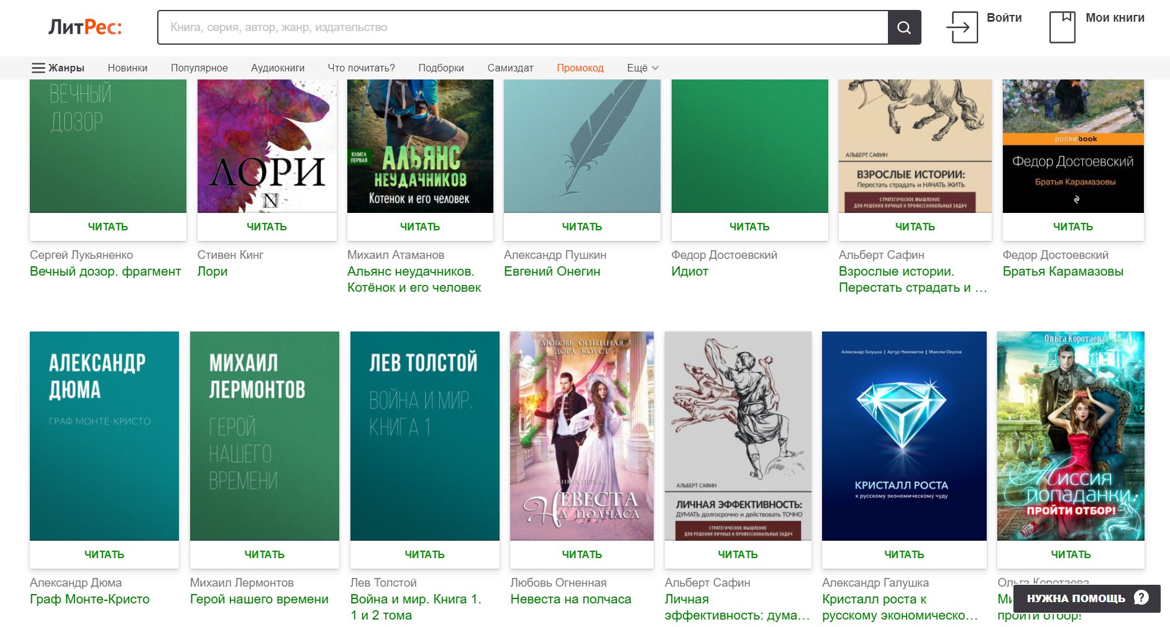Screen dimensions: 1170x627
Task: Open the Жанры hamburger menu icon
Action: pos(39,68)
